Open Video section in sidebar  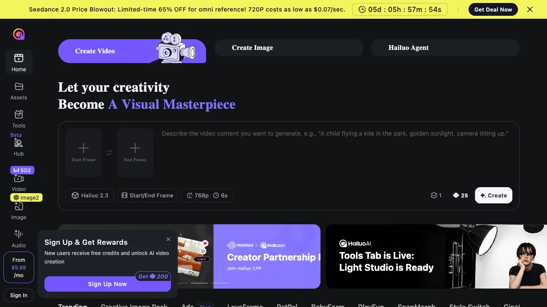pos(19,183)
